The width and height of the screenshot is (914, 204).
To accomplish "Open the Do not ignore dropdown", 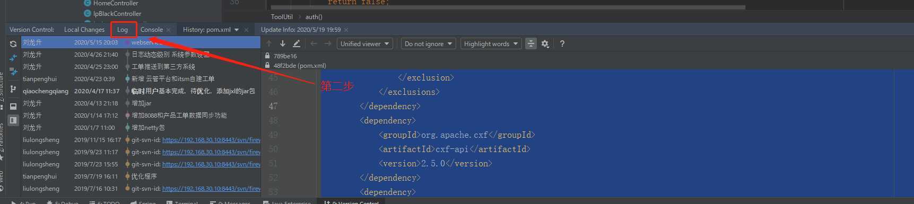I will [x=429, y=44].
